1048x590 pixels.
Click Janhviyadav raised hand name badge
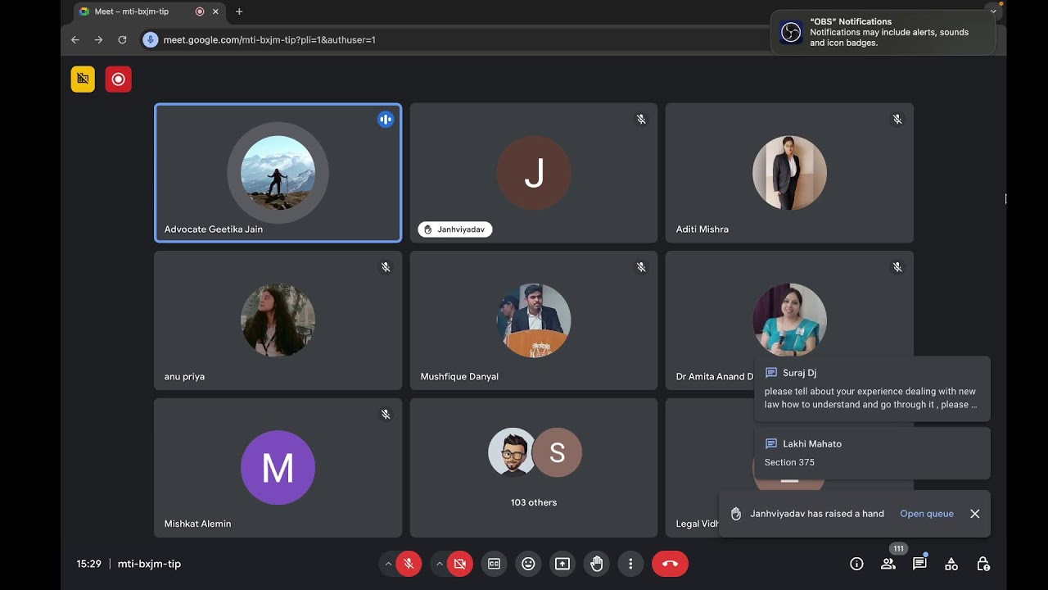[x=455, y=229]
